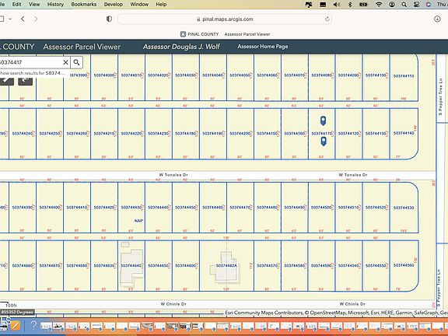Select parcel label 503744390
The width and height of the screenshot is (448, 336).
pos(23,208)
